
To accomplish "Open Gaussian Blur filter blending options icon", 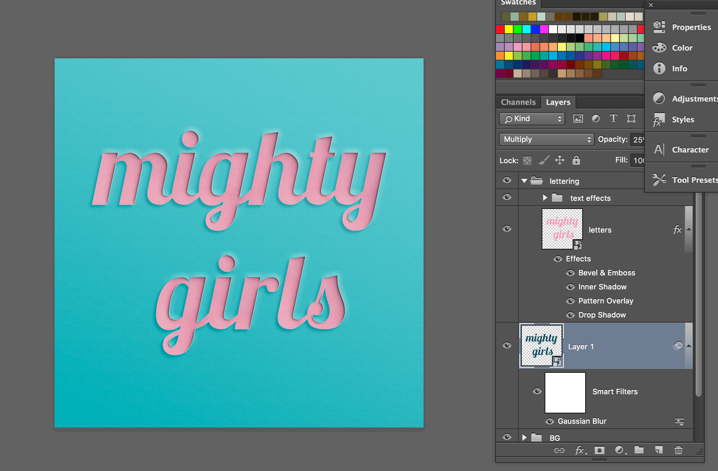I will click(679, 422).
